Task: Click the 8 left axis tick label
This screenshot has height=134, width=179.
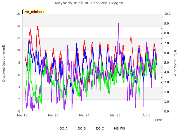Action: pyautogui.click(x=19, y=63)
